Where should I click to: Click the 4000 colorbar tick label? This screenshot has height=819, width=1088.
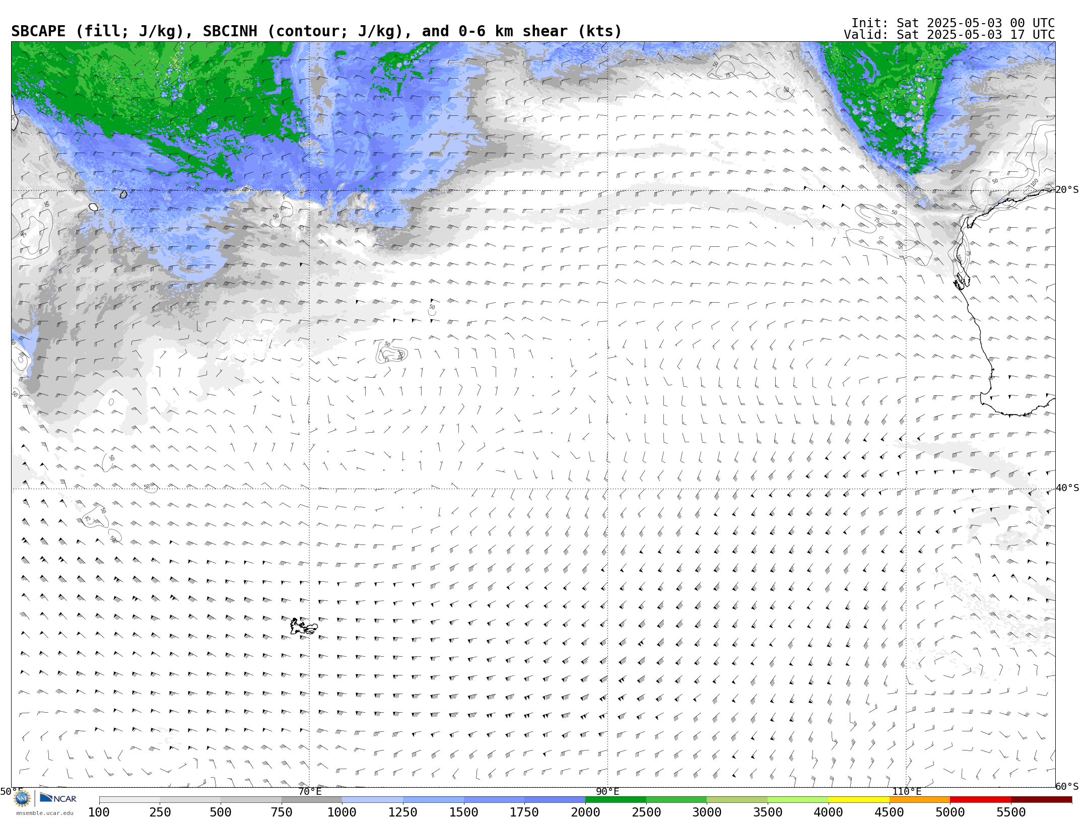pos(829,812)
